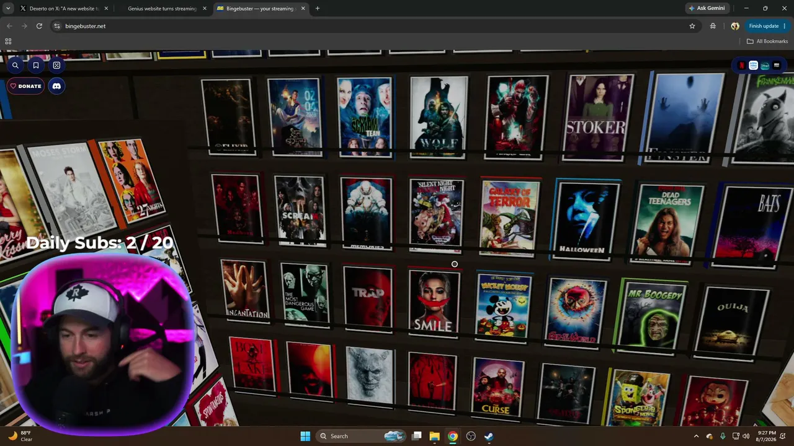This screenshot has width=794, height=446.
Task: Expand the tab search dropdown
Action: tap(8, 9)
